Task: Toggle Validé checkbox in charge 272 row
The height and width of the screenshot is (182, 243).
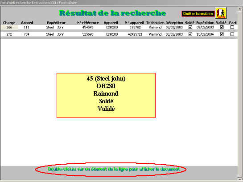Action: point(222,34)
